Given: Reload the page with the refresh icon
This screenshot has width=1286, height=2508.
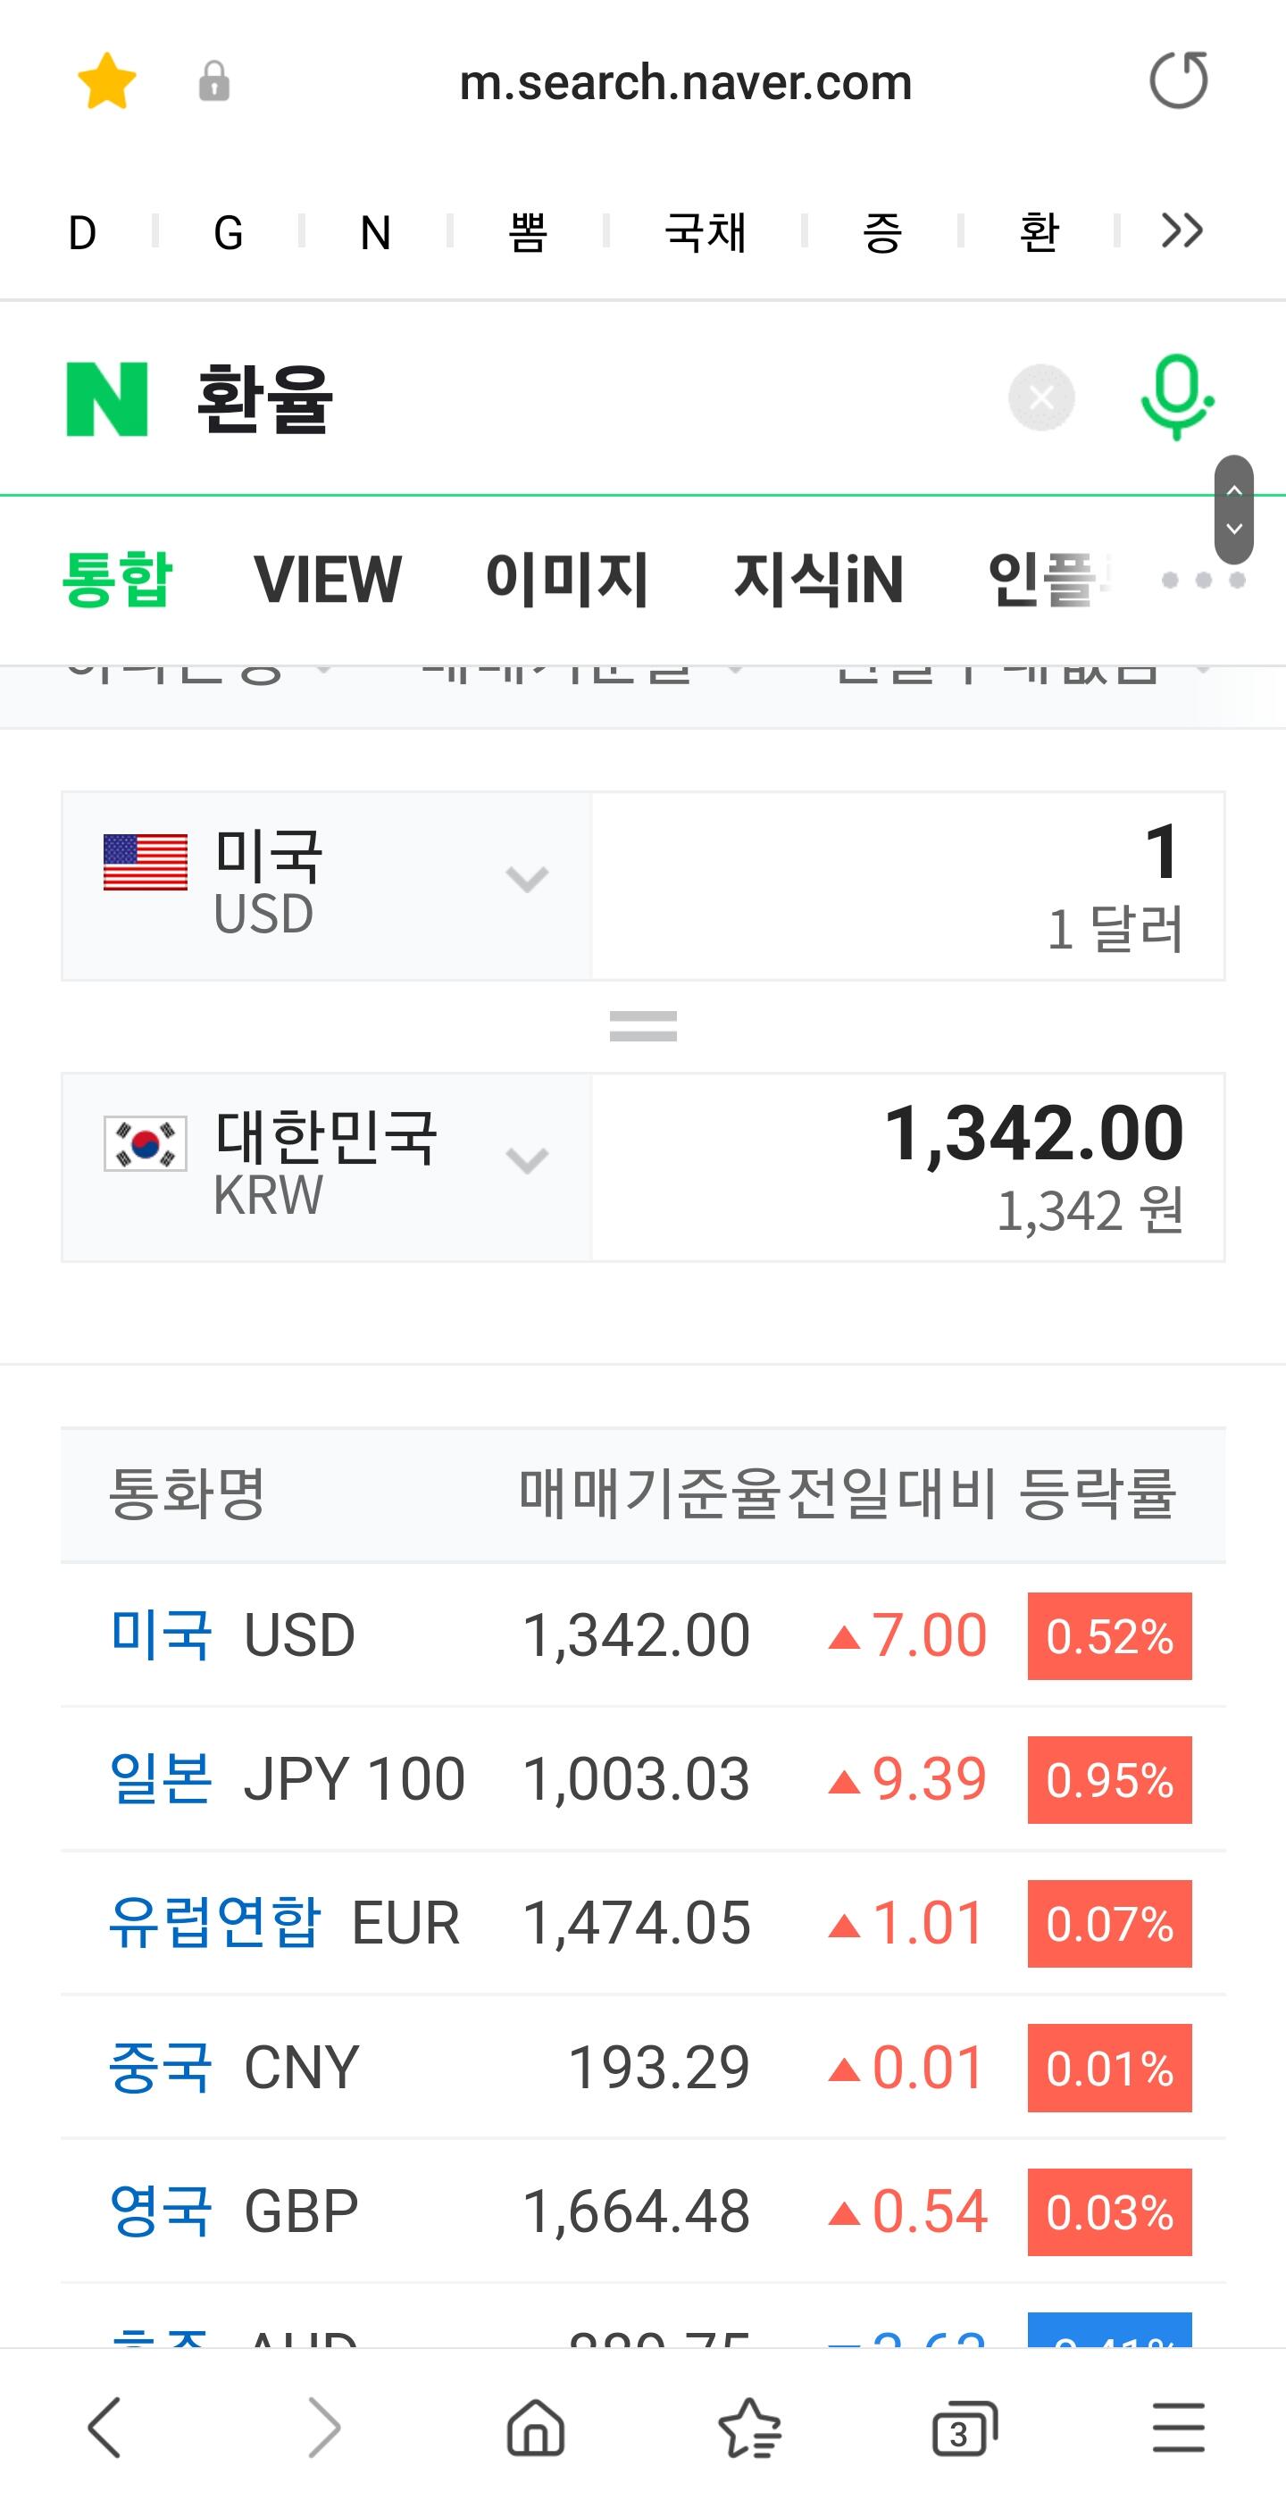Looking at the screenshot, I should pos(1179,79).
